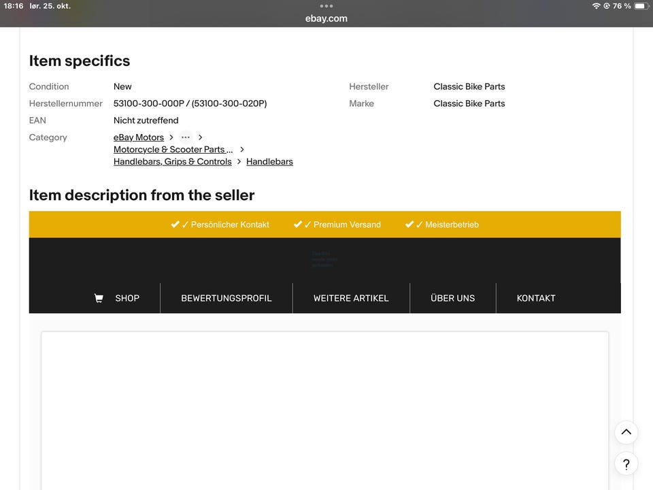
Task: Tap the ebay.com address bar
Action: [x=326, y=18]
